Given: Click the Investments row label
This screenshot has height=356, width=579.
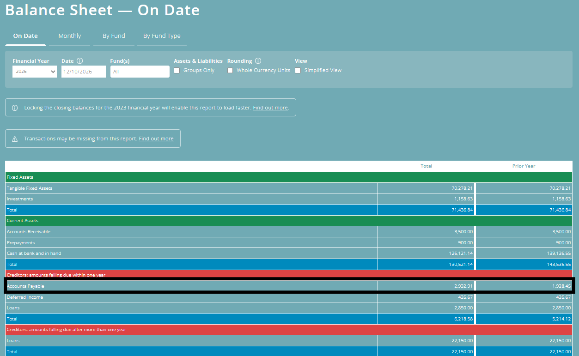Looking at the screenshot, I should (x=20, y=199).
